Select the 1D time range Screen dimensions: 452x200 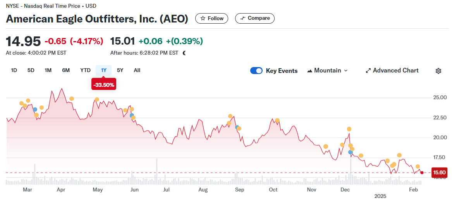[14, 70]
